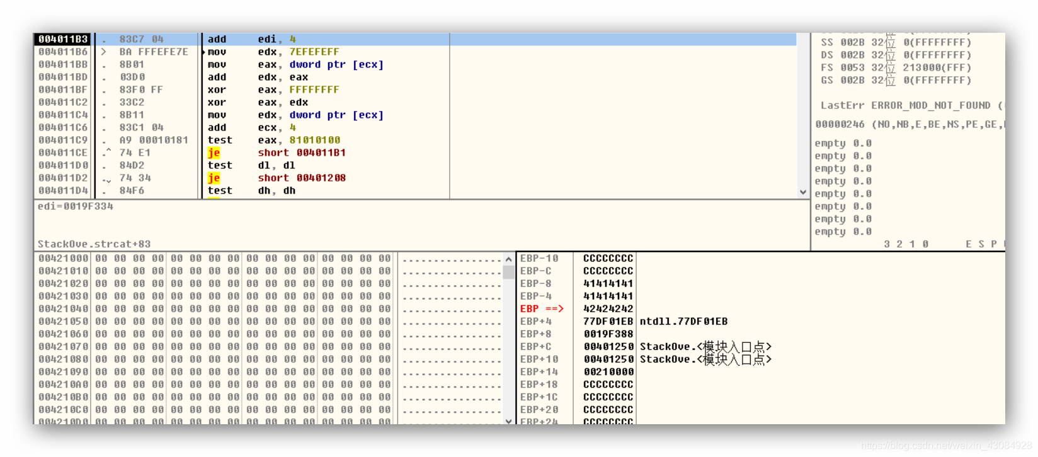Click the dump pane scrollbar thumb
The image size is (1038, 457).
click(509, 272)
